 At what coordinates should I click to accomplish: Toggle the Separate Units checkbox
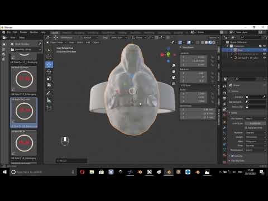[246, 128]
